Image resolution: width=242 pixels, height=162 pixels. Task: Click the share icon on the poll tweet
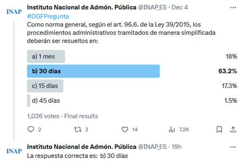[x=233, y=129]
